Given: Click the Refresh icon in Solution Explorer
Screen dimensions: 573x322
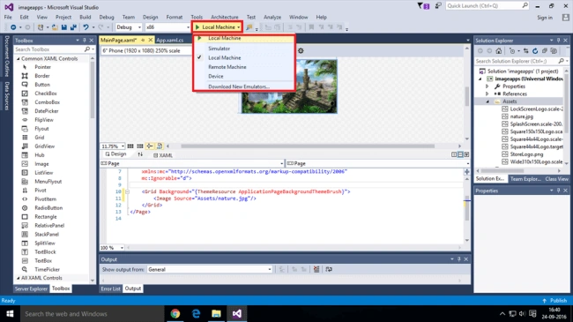Looking at the screenshot, I should [535, 51].
